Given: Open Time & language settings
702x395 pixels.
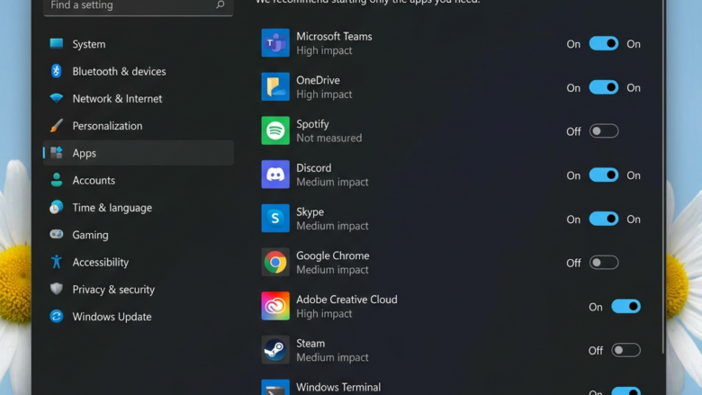Looking at the screenshot, I should (139, 208).
